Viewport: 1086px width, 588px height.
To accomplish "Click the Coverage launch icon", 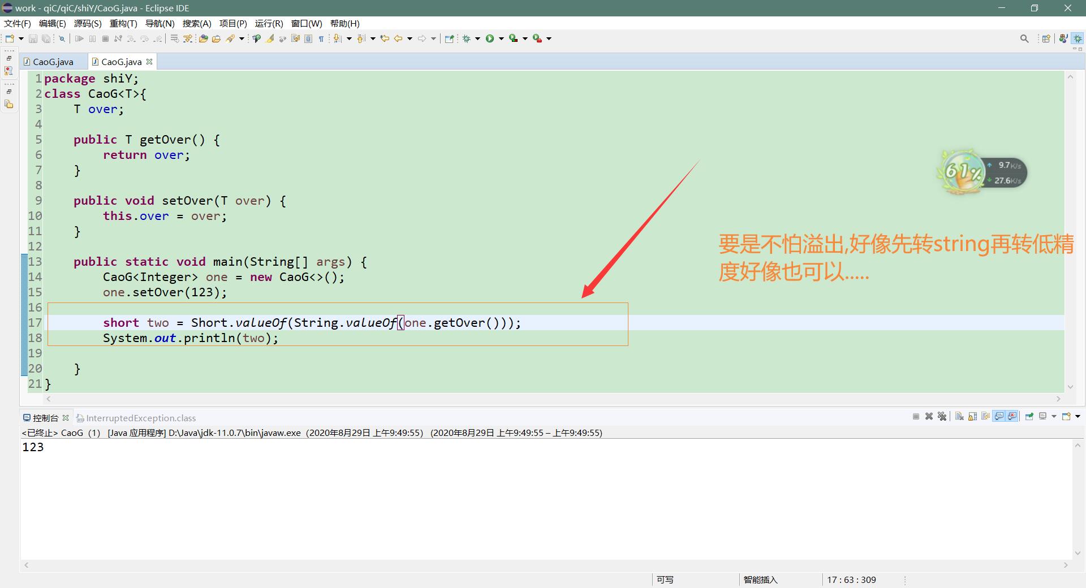I will click(x=514, y=38).
